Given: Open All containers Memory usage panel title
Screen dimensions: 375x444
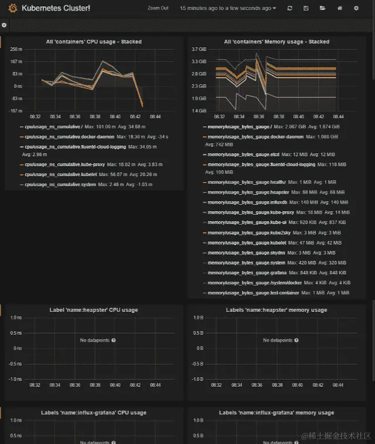Looking at the screenshot, I should 277,42.
